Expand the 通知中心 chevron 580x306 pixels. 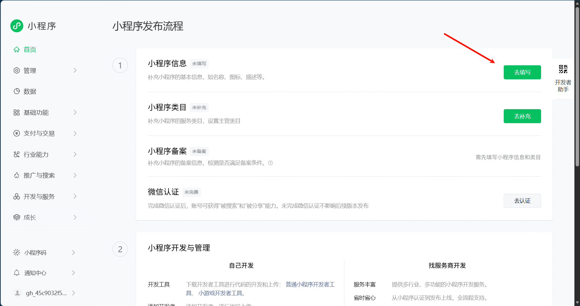[x=73, y=273]
